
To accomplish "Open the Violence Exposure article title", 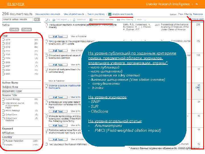I will 65,87.
